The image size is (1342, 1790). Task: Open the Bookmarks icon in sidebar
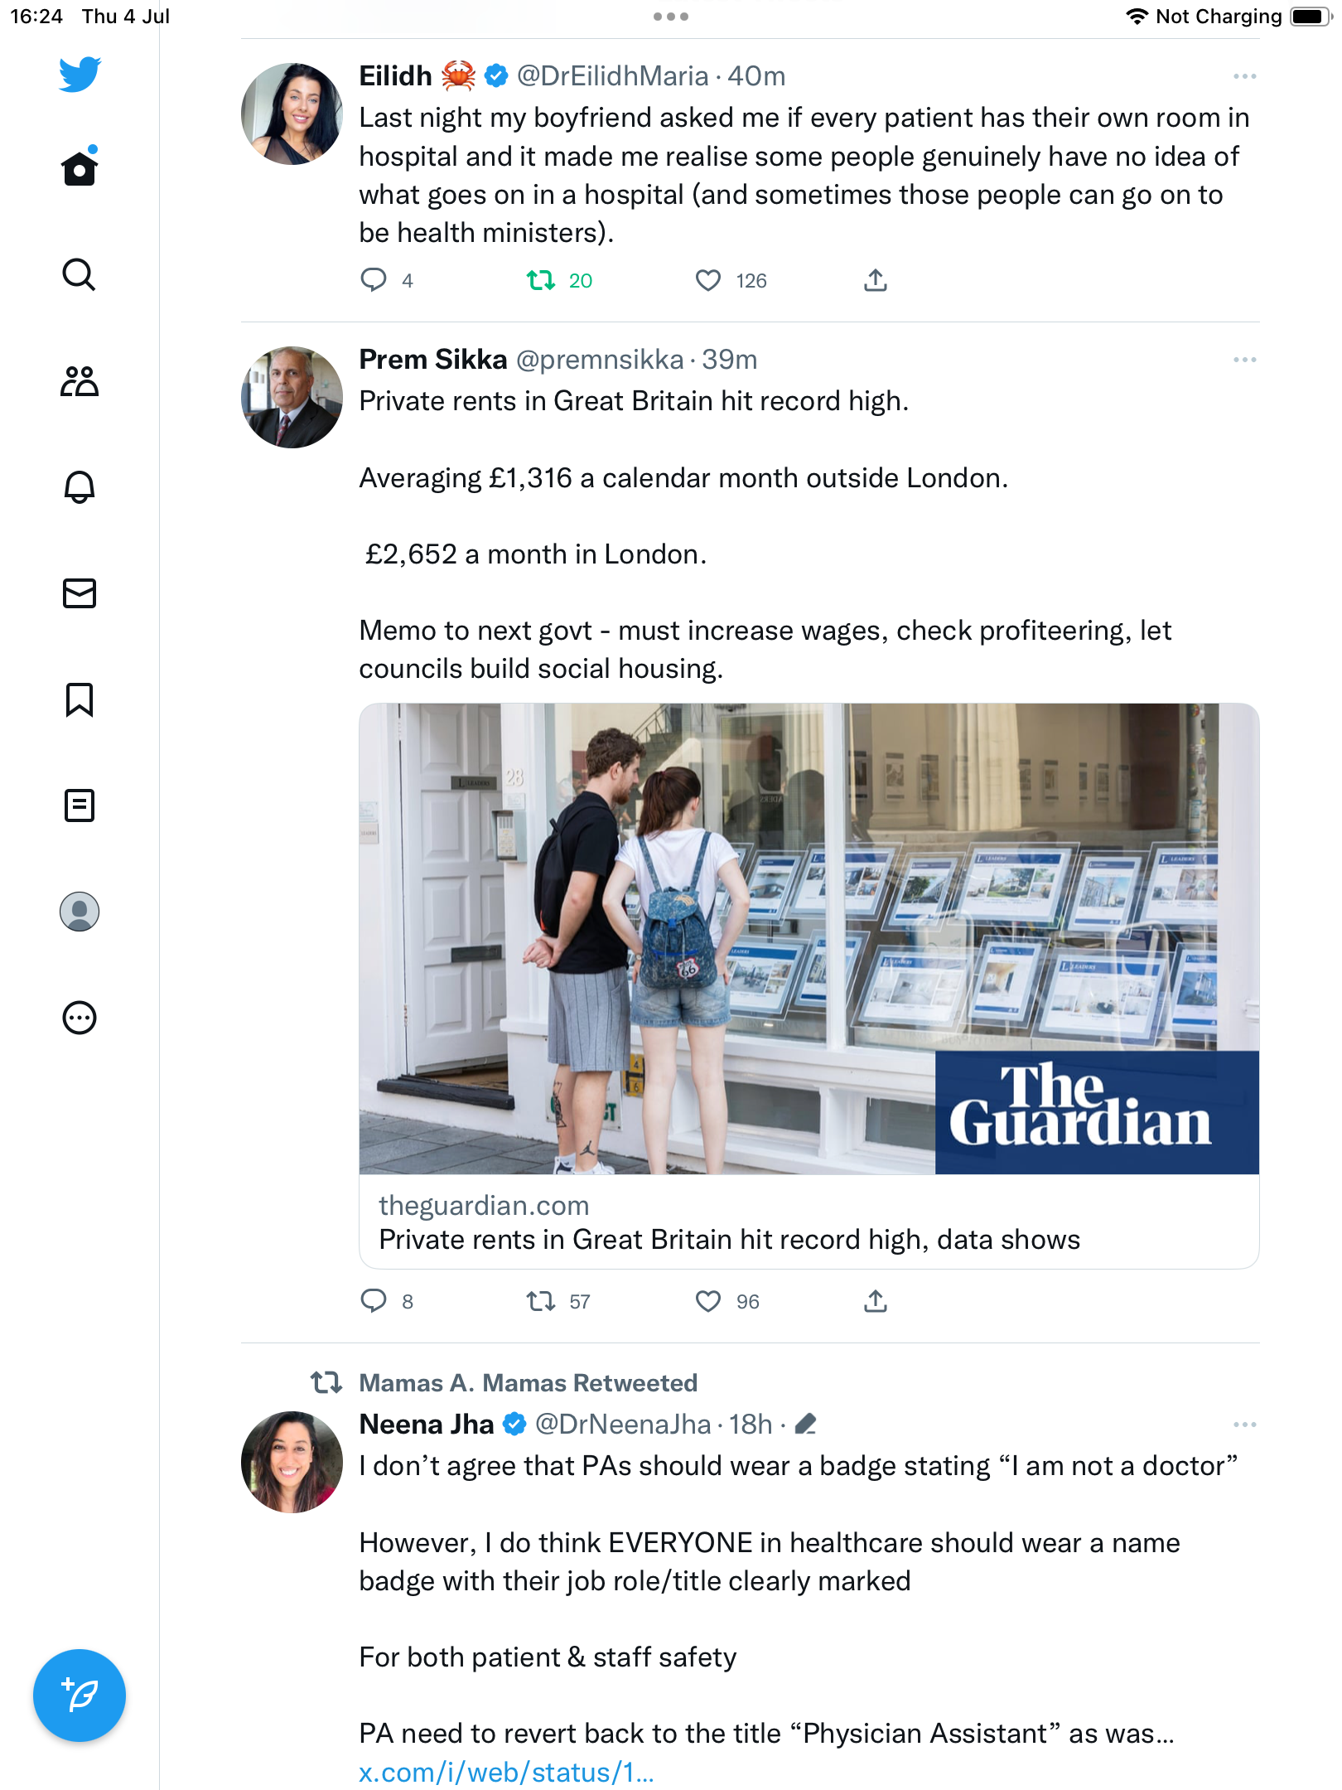[80, 699]
